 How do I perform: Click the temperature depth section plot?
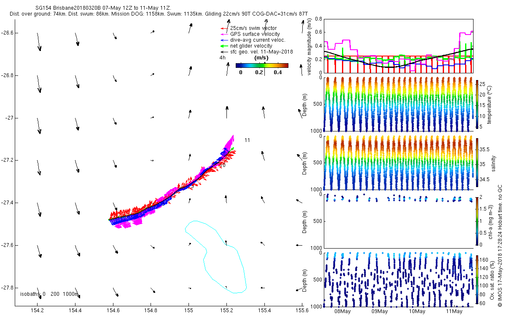398,104
